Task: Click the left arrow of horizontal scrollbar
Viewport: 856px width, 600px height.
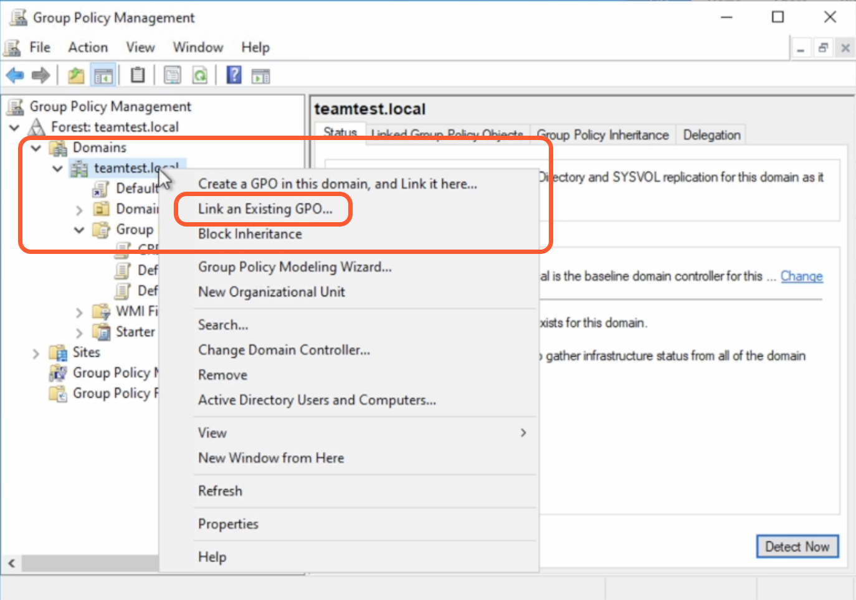Action: tap(12, 563)
